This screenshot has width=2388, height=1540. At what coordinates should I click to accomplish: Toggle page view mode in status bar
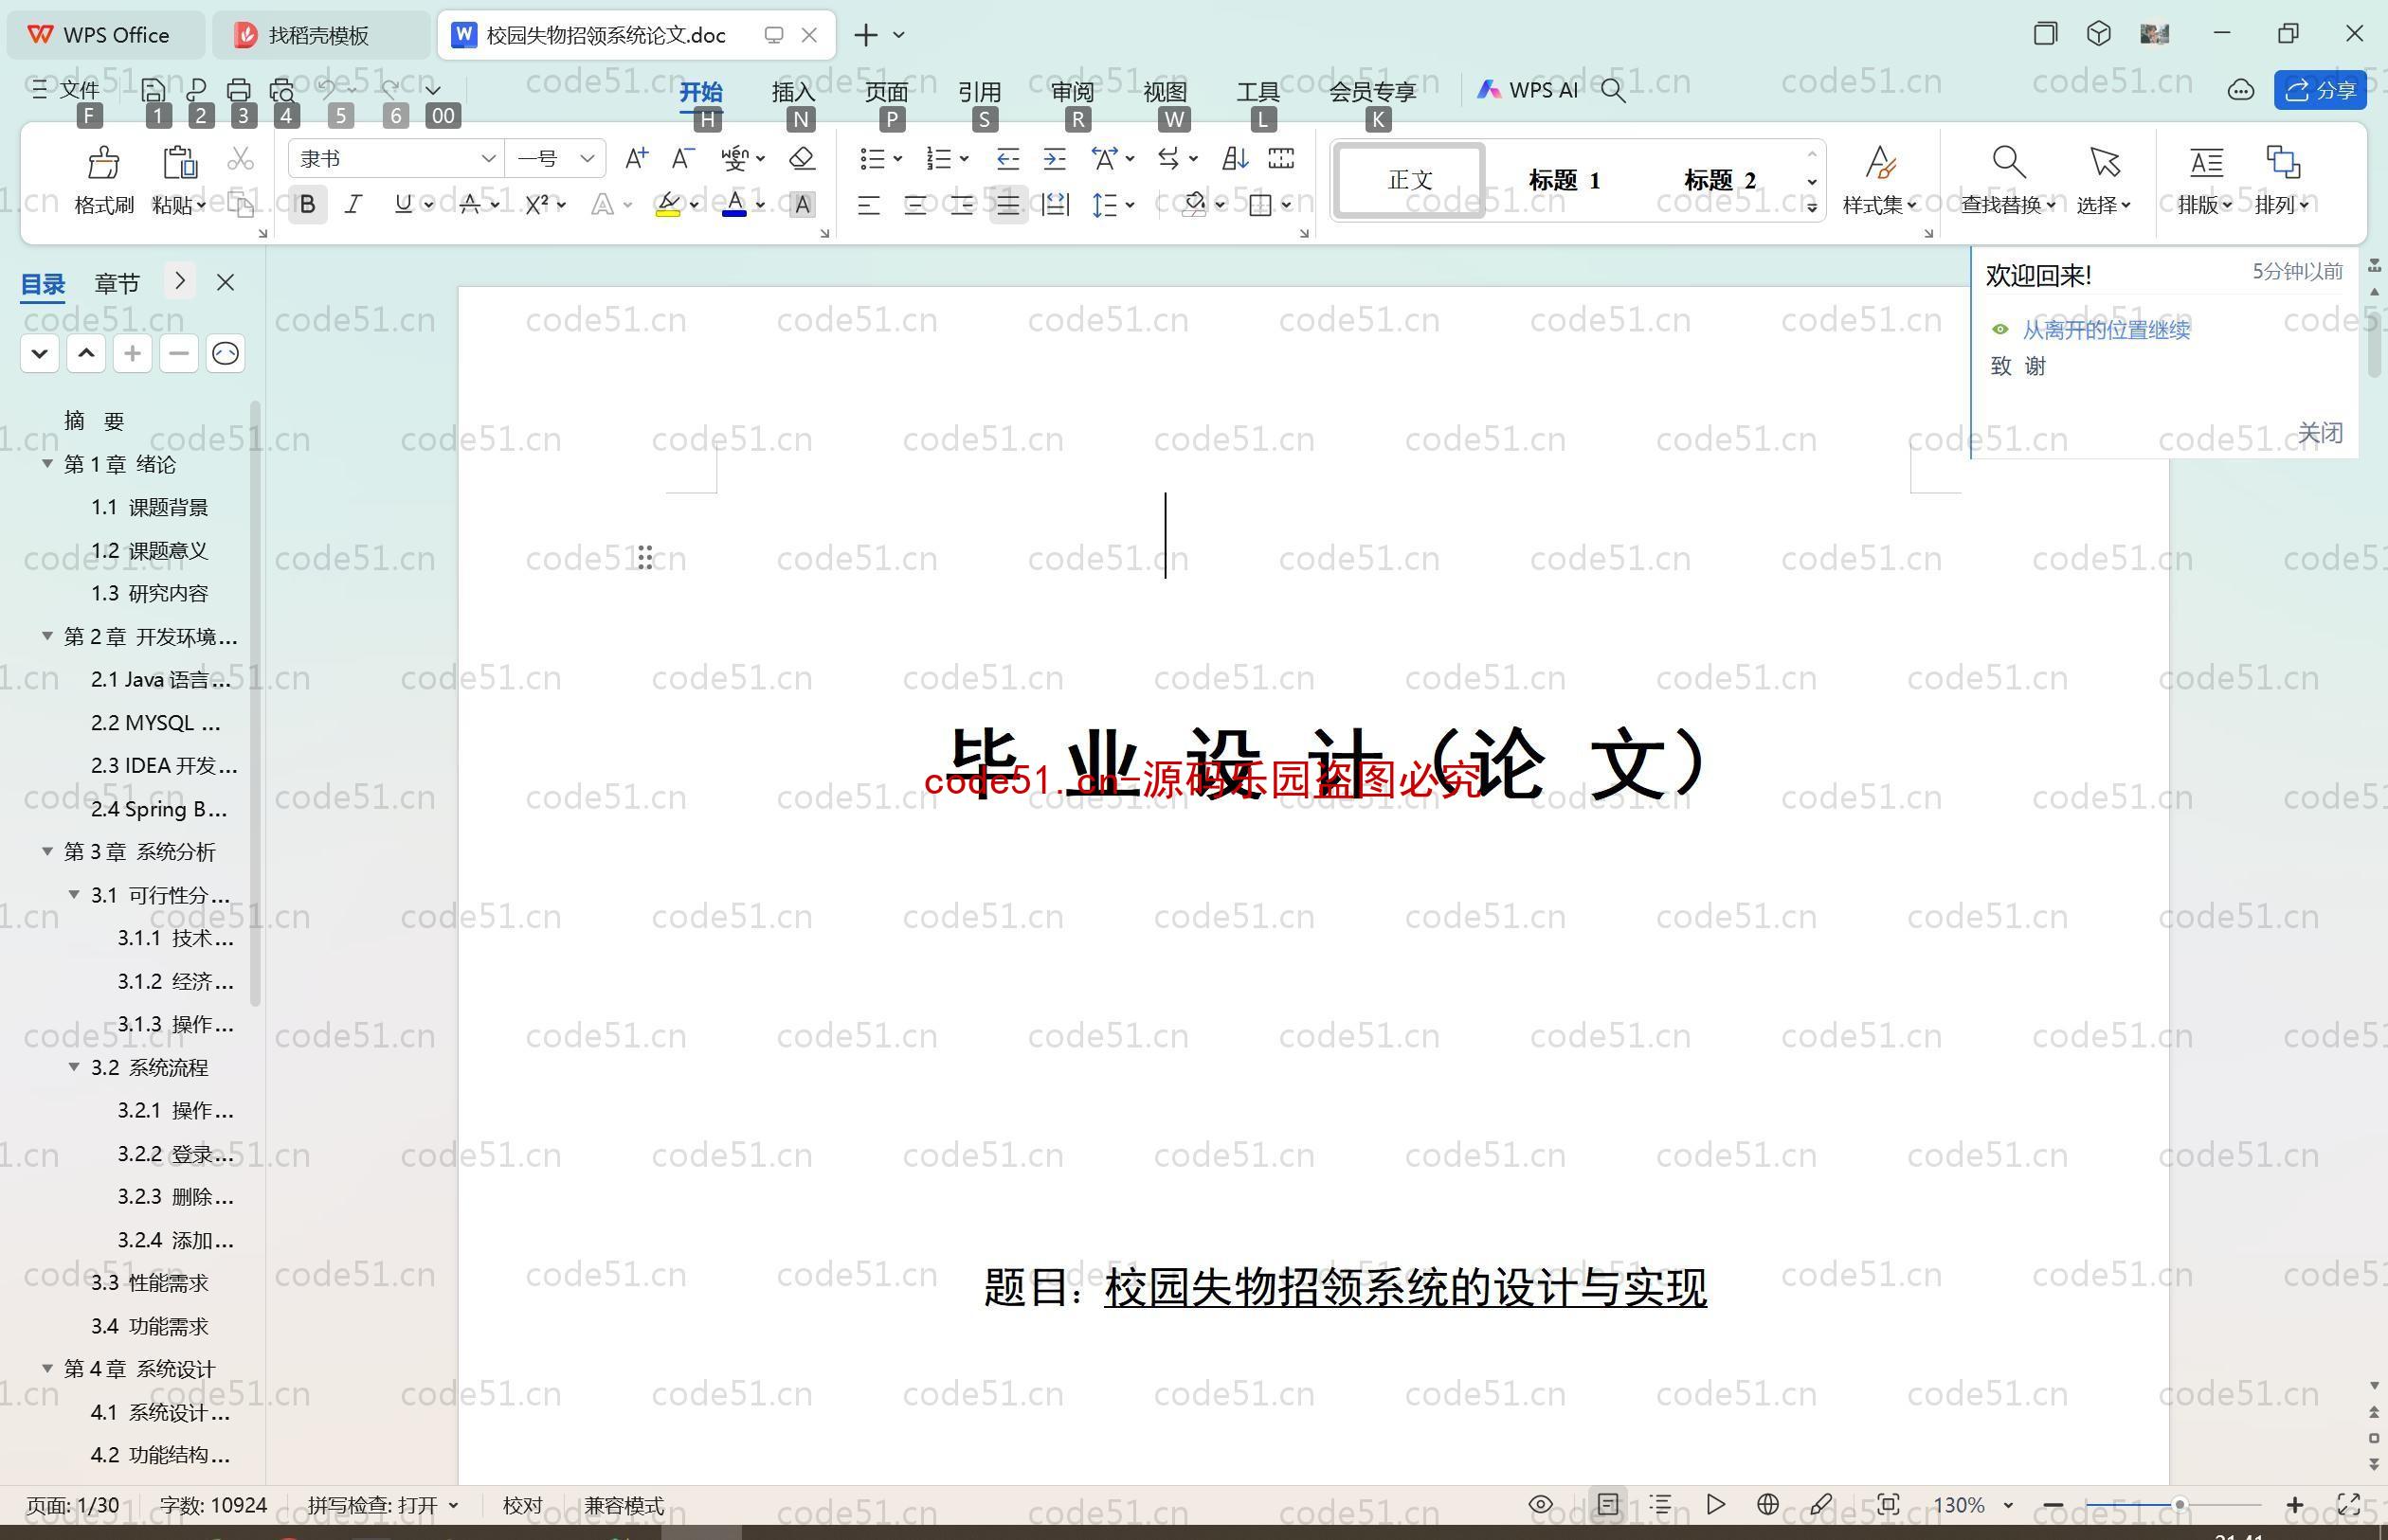point(1608,1504)
